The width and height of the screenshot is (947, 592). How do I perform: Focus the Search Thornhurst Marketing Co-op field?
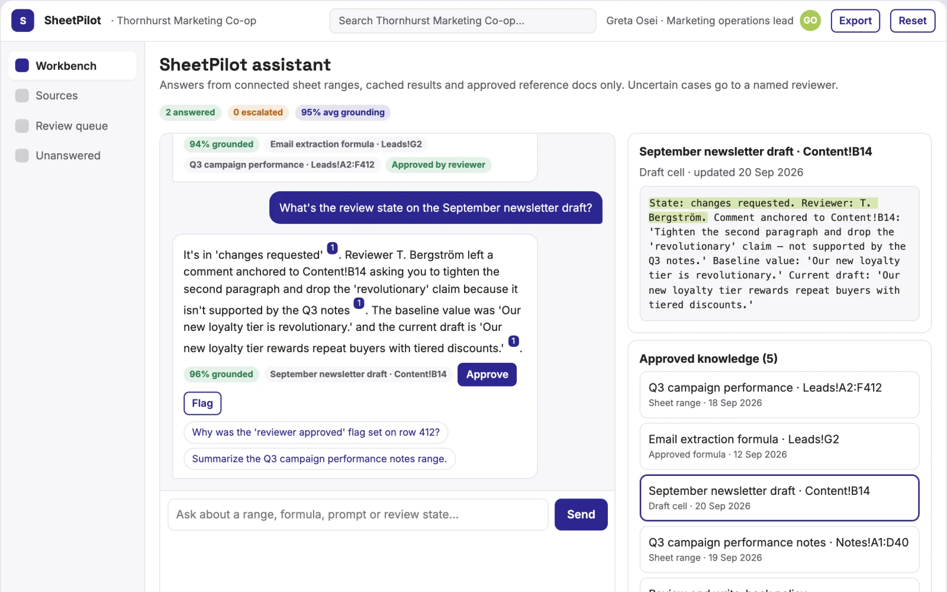(x=462, y=21)
